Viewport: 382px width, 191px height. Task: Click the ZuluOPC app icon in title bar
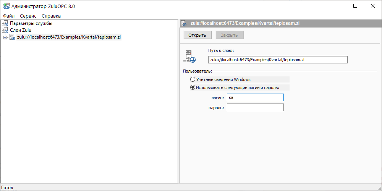pos(5,6)
